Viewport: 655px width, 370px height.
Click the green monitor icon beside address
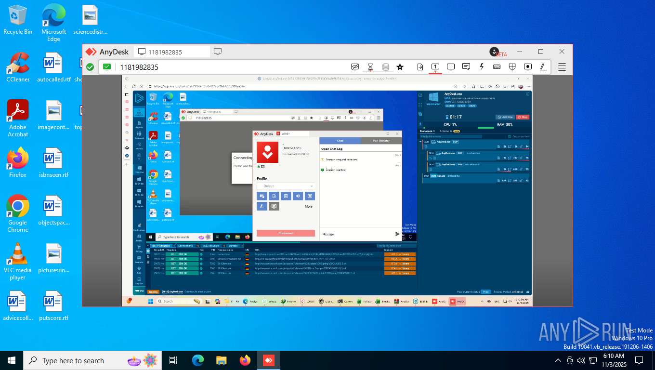tap(107, 67)
